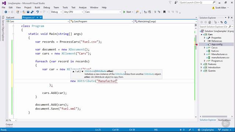Click the Save icon in toolbar
Viewport: 235px width, 132px height.
point(28,12)
